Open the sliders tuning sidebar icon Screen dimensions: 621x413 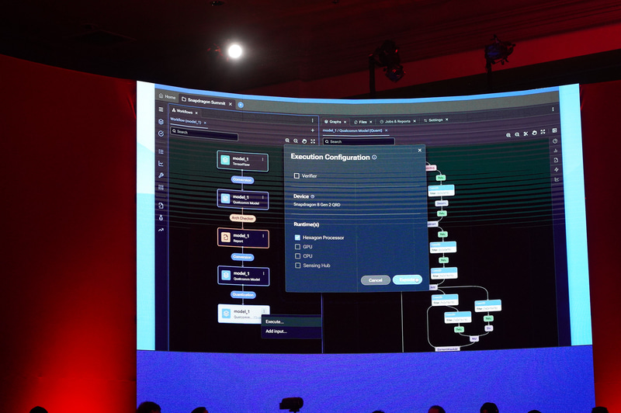[x=161, y=187]
